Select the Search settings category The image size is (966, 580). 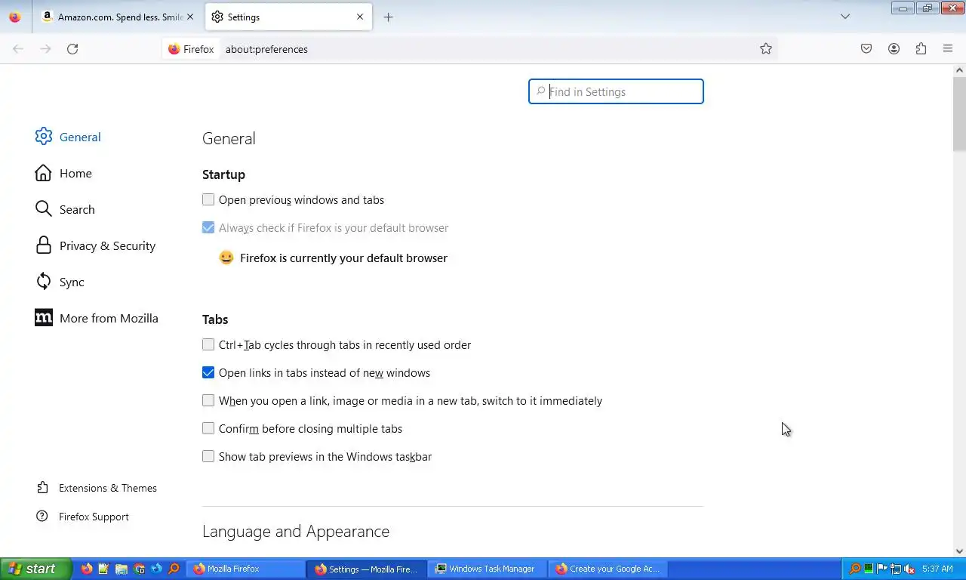click(65, 209)
